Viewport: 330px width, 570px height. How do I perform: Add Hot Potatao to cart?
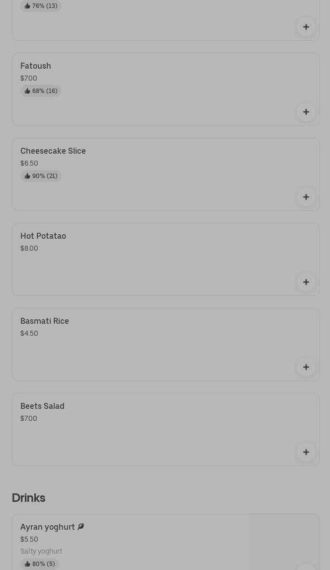[306, 282]
